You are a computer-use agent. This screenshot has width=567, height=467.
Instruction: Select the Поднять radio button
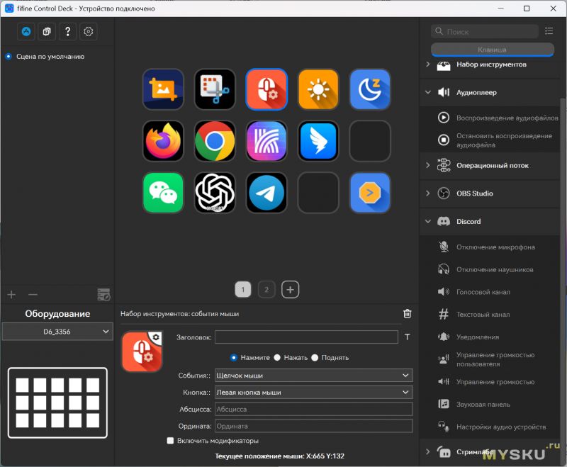tap(315, 357)
